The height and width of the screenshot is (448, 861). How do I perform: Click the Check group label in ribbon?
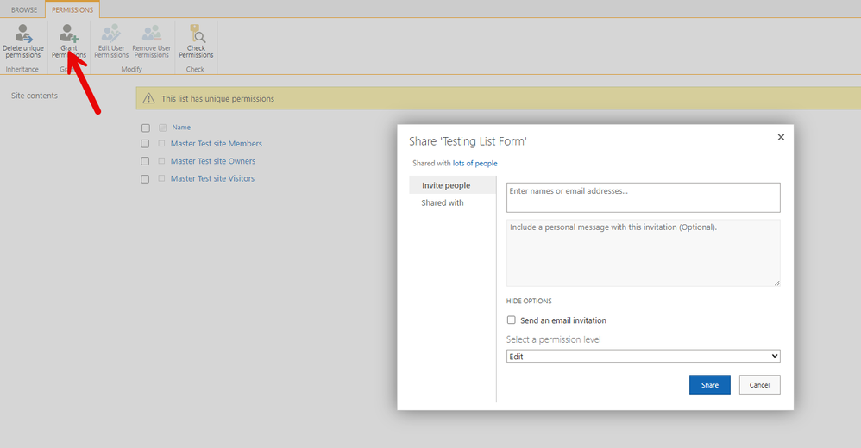coord(195,69)
